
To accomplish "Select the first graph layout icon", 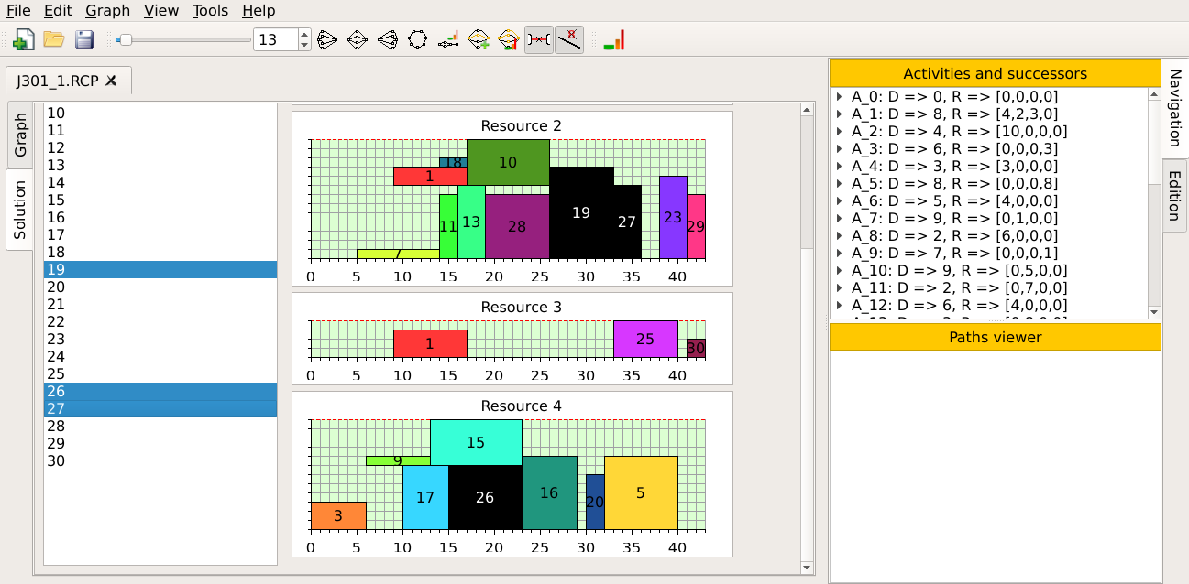I will pyautogui.click(x=328, y=39).
